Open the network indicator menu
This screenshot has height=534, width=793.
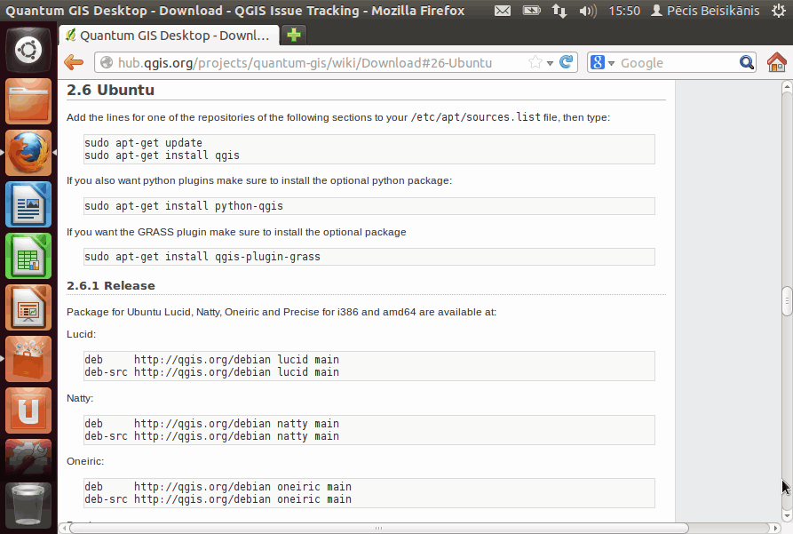559,11
